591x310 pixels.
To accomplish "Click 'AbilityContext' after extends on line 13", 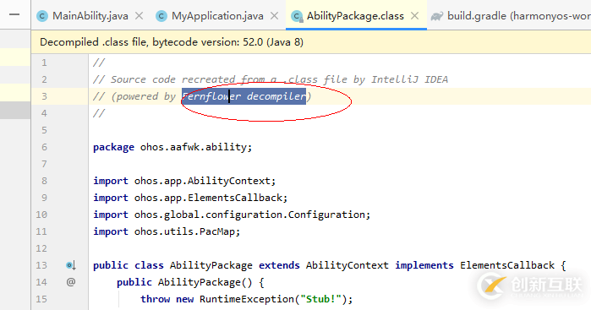I will click(347, 265).
